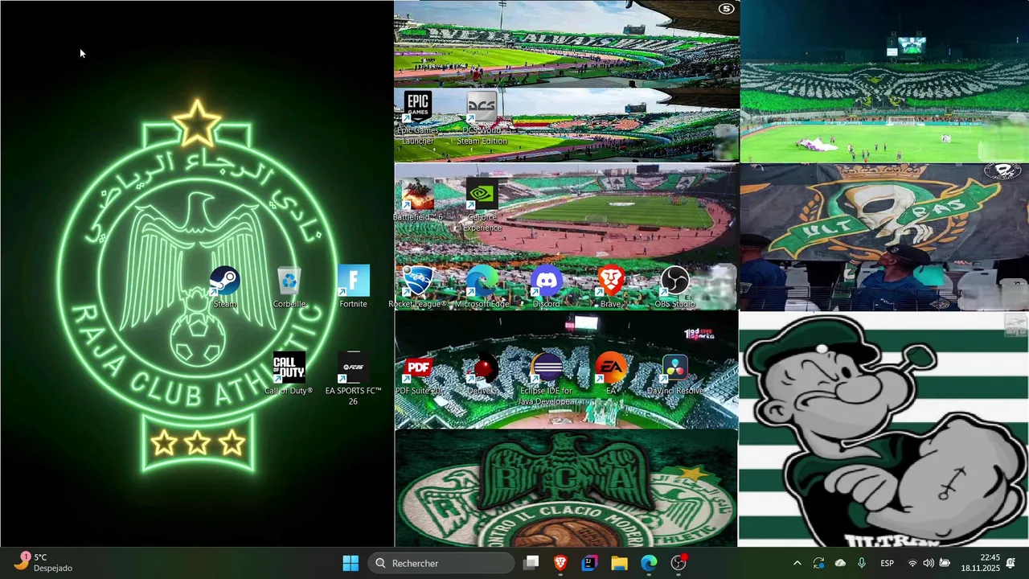This screenshot has height=579, width=1029.
Task: Open File Explorer from the taskbar
Action: (x=619, y=563)
